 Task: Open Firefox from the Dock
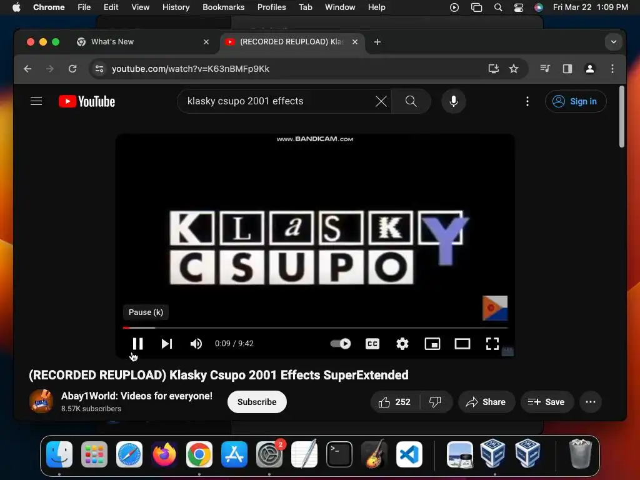pyautogui.click(x=164, y=454)
